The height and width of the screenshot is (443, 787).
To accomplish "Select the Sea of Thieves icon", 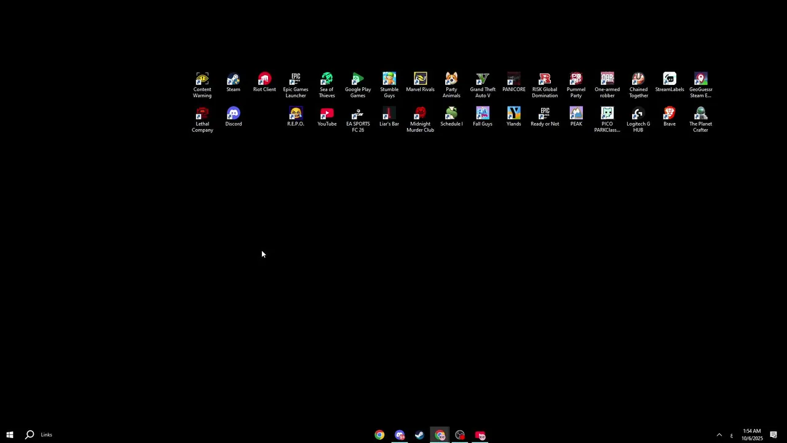I will click(327, 85).
